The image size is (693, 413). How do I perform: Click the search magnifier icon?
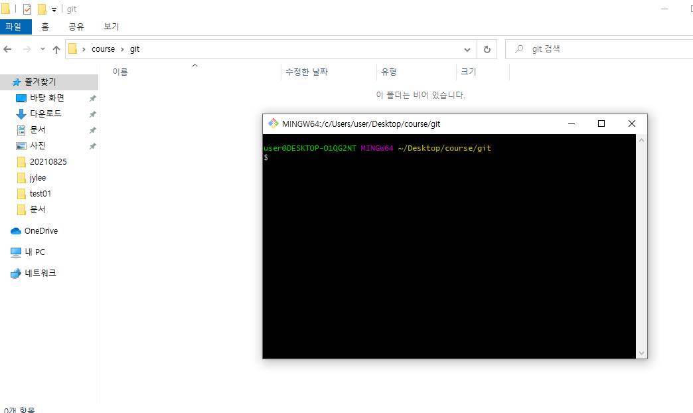click(519, 49)
